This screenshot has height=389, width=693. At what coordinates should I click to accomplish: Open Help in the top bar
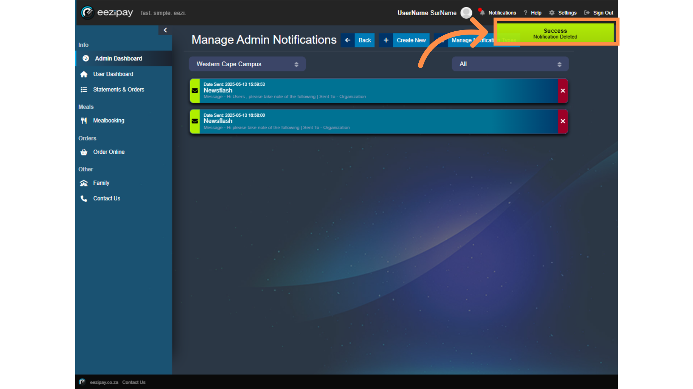(x=536, y=13)
